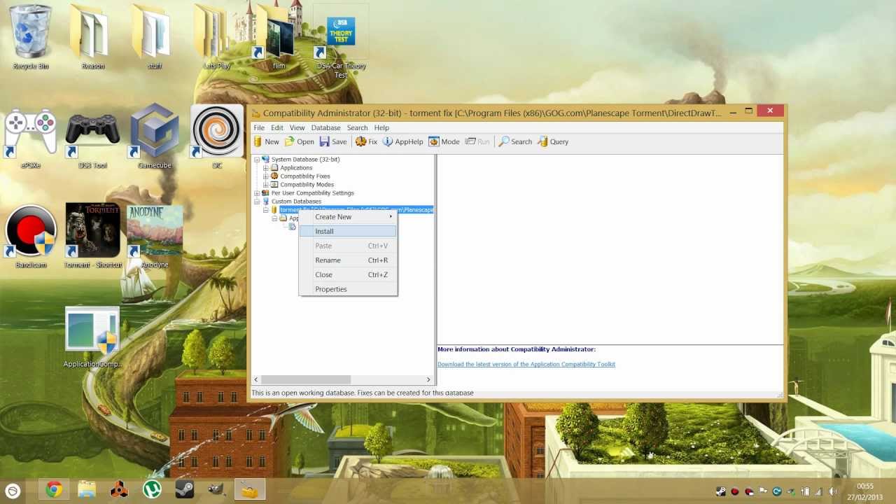Click the Fix toolbar button
This screenshot has width=896, height=504.
(x=366, y=141)
